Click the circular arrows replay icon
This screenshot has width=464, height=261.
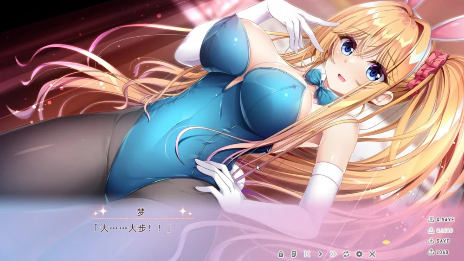click(x=346, y=254)
